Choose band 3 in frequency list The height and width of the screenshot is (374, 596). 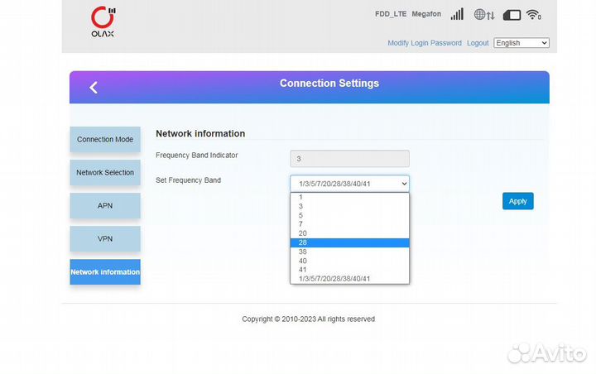(x=349, y=206)
